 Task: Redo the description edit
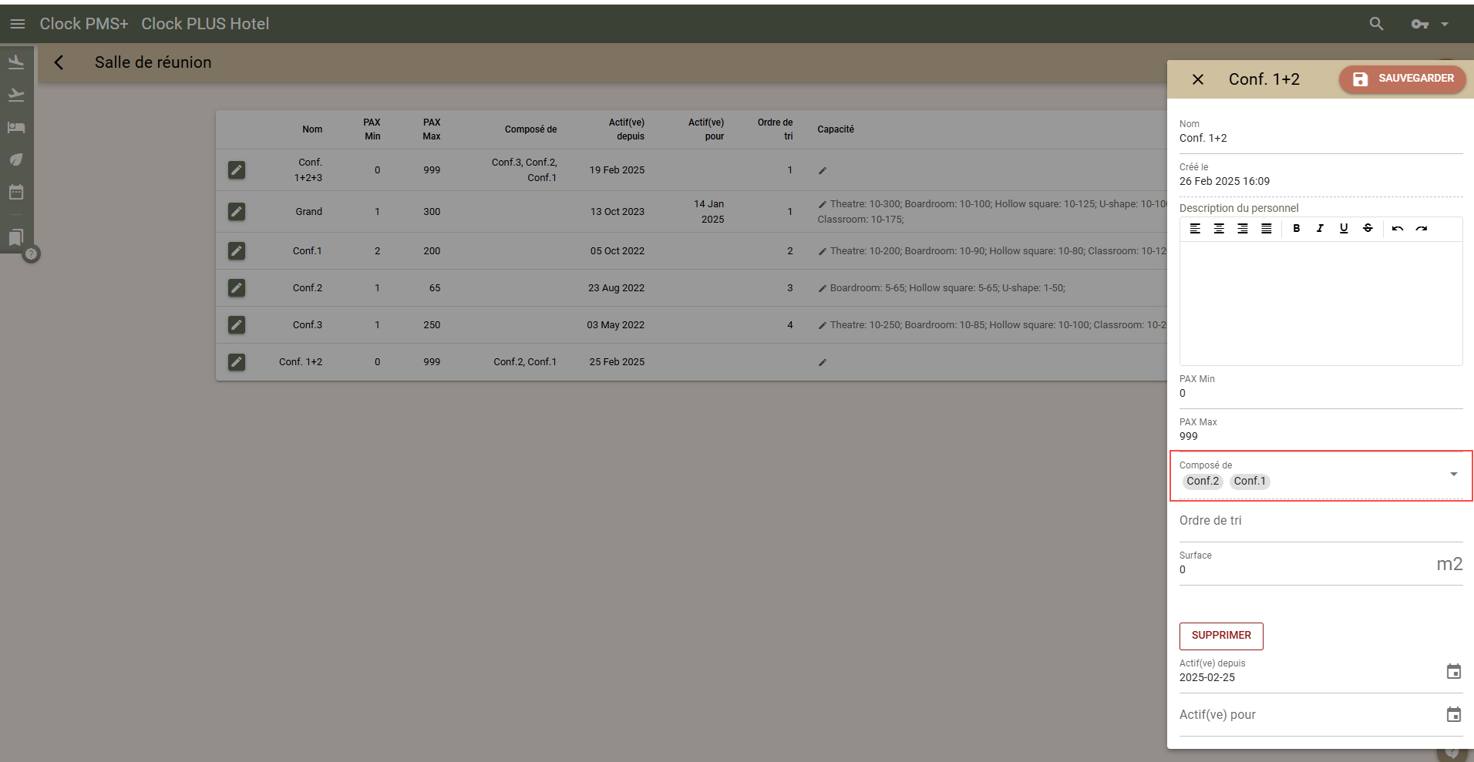coord(1422,229)
